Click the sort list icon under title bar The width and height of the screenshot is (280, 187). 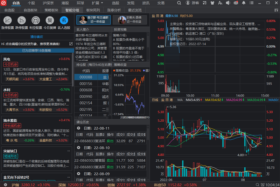point(276,10)
